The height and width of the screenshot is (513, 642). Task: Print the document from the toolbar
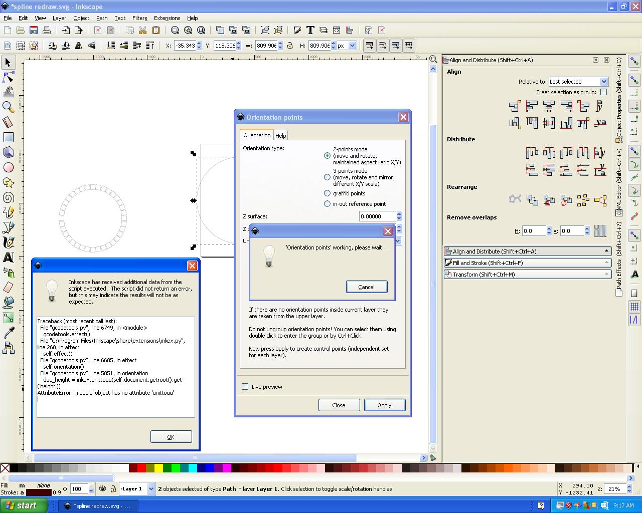(x=47, y=31)
